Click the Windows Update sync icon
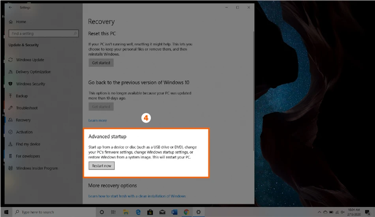Screen dimensions: 375x217 11,60
